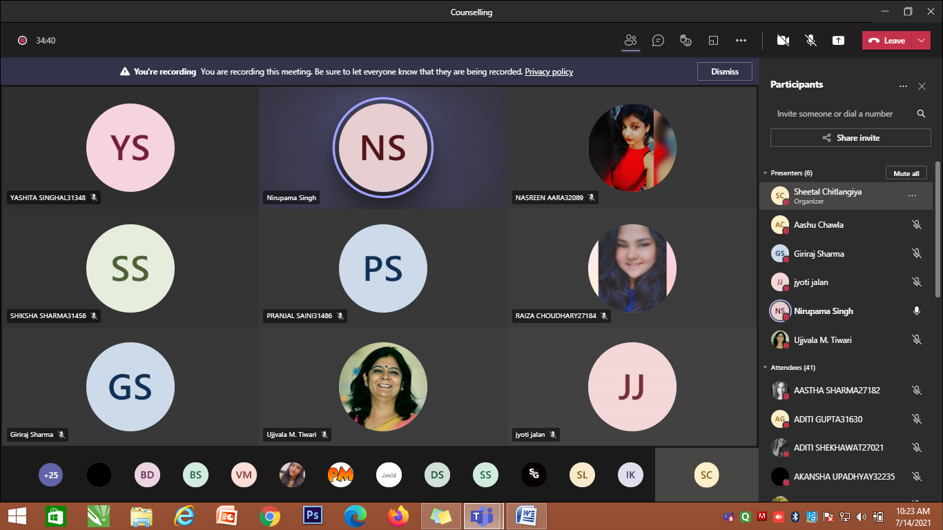Open the Privacy policy link
The width and height of the screenshot is (943, 530).
coord(549,72)
